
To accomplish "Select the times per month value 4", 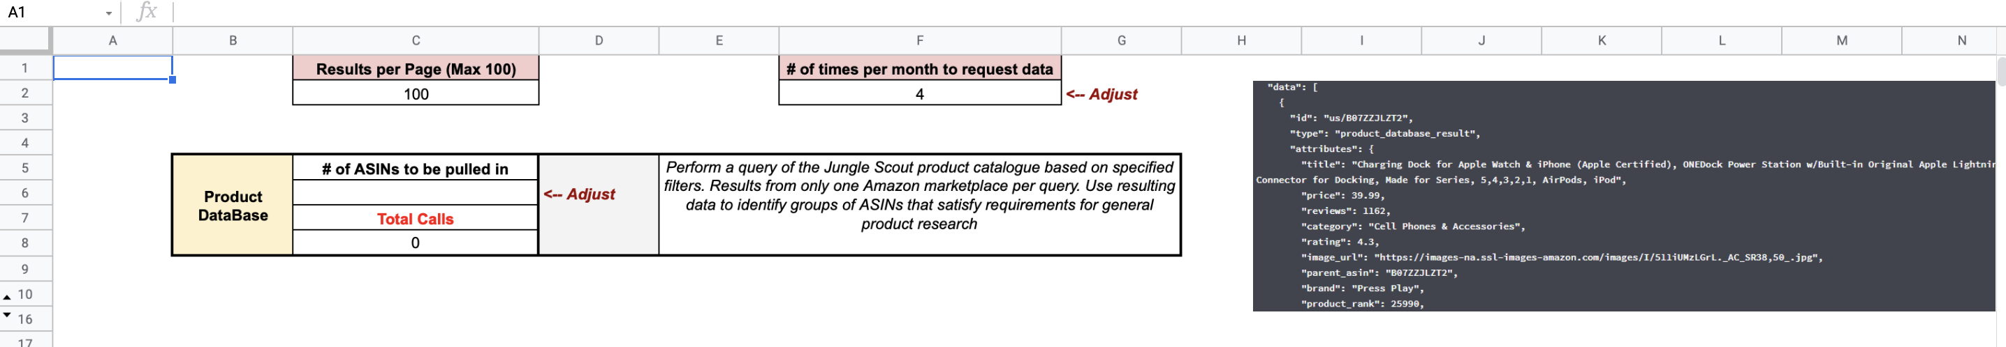I will tap(919, 93).
